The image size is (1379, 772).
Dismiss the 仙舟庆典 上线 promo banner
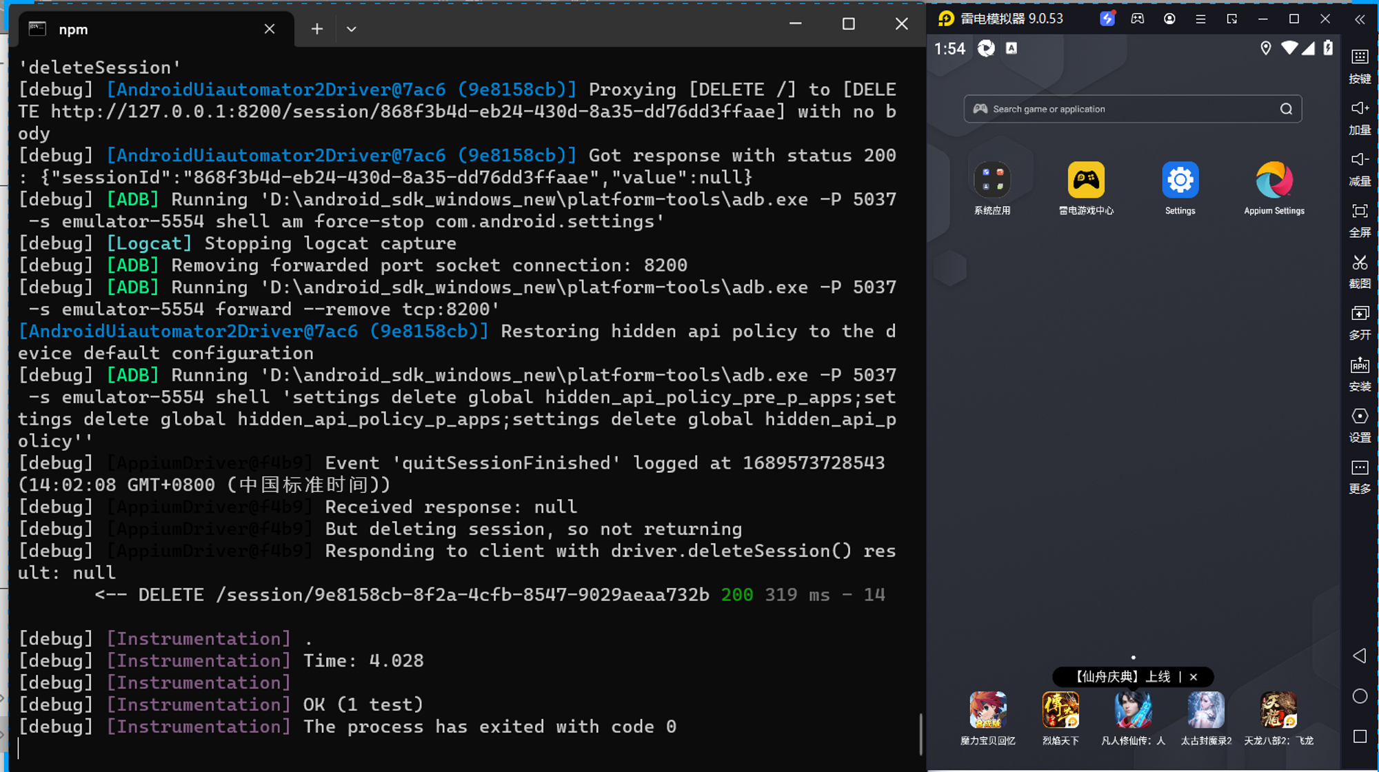click(1194, 677)
